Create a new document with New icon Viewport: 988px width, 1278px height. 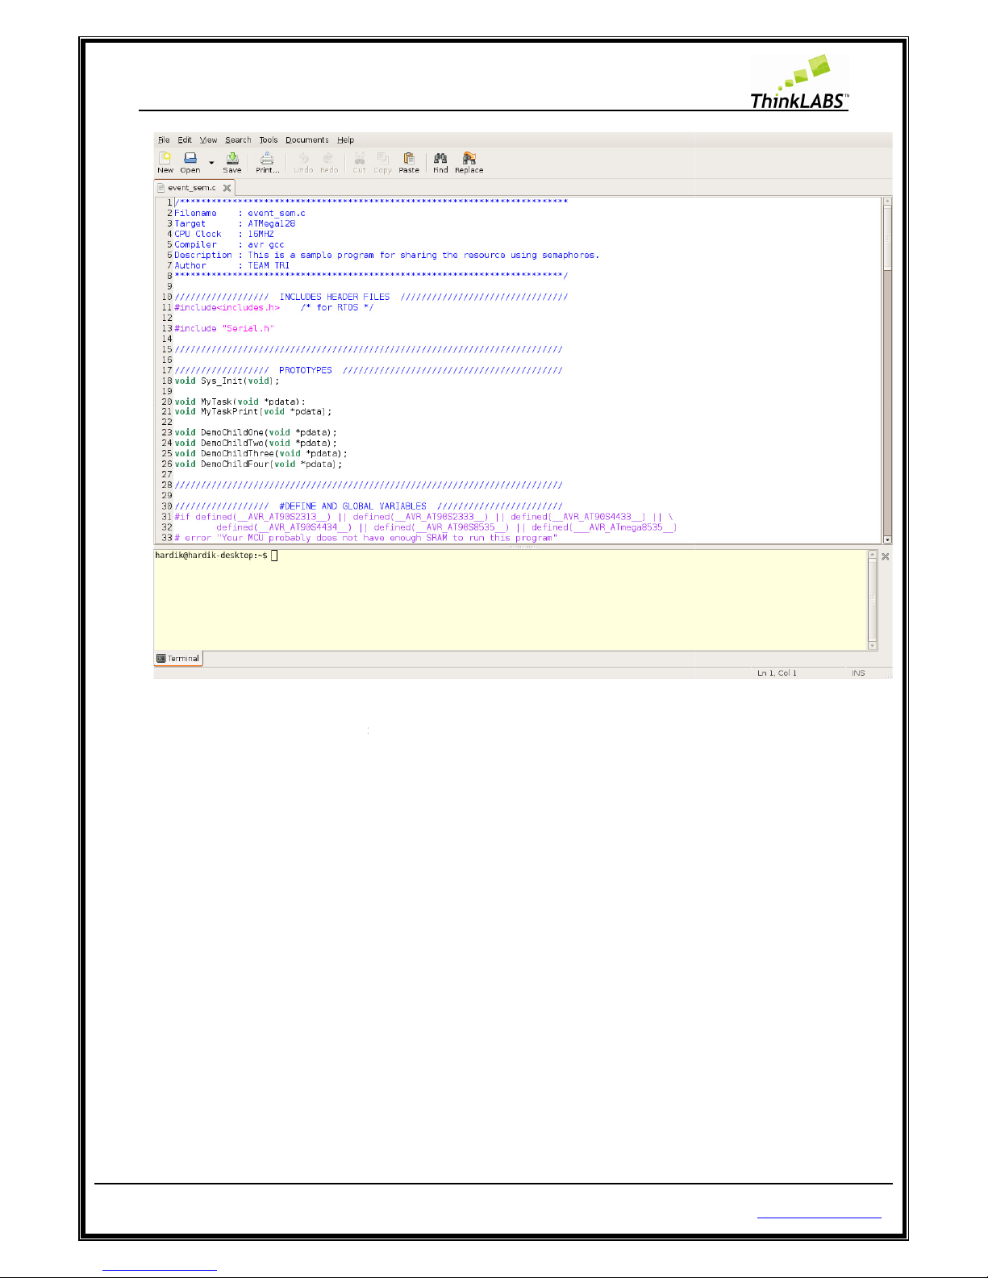point(165,162)
